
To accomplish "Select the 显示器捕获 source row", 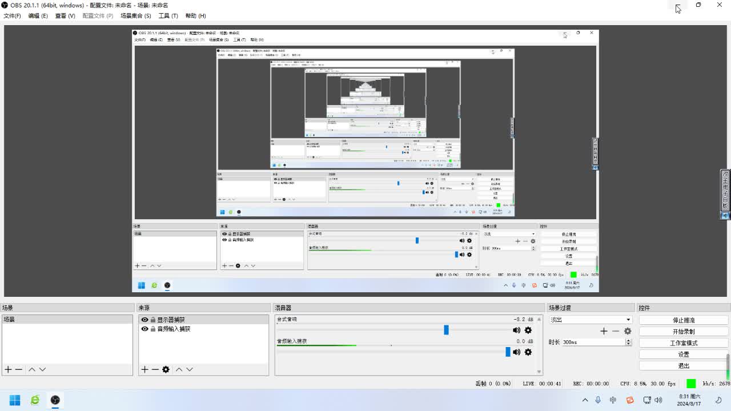I will click(203, 320).
